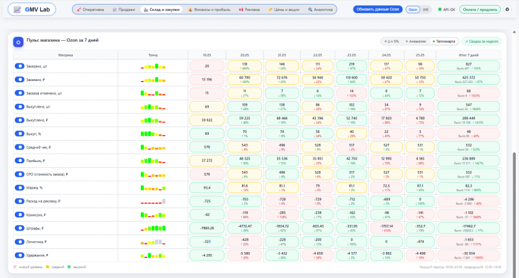Switch marketplace to WB
The image size is (519, 278).
point(426,10)
